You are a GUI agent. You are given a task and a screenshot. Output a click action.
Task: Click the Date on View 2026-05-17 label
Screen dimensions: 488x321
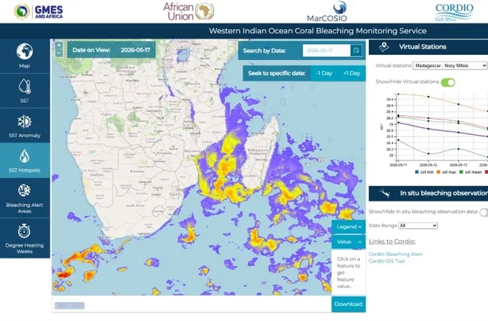point(111,50)
